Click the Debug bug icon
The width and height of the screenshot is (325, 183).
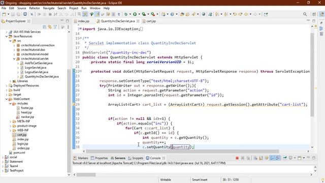(126, 14)
